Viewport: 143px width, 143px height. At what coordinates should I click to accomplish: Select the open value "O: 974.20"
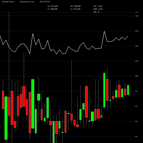point(53,6)
